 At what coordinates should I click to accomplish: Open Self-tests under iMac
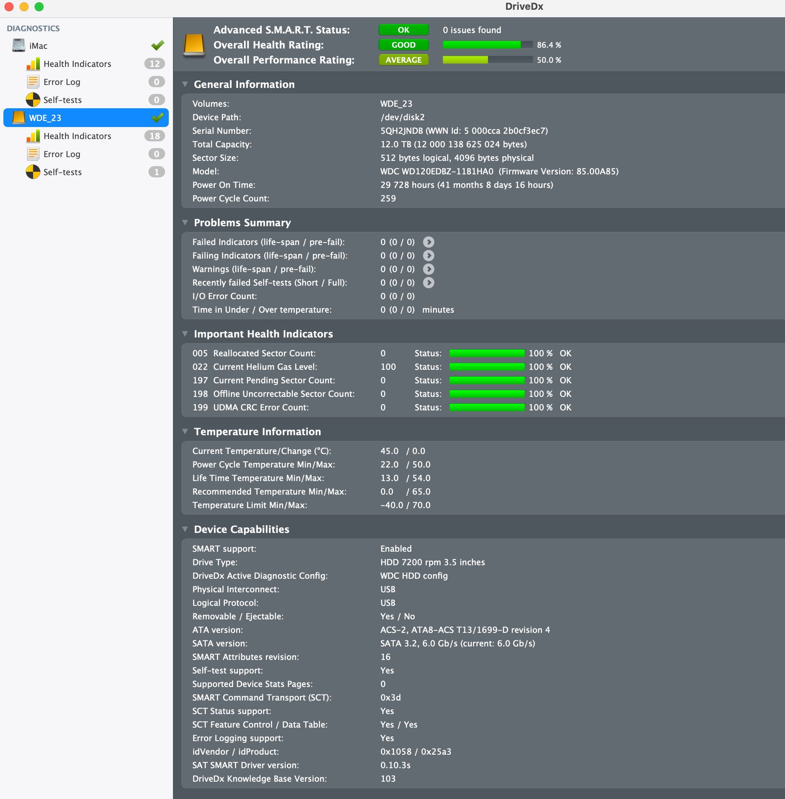pos(86,100)
